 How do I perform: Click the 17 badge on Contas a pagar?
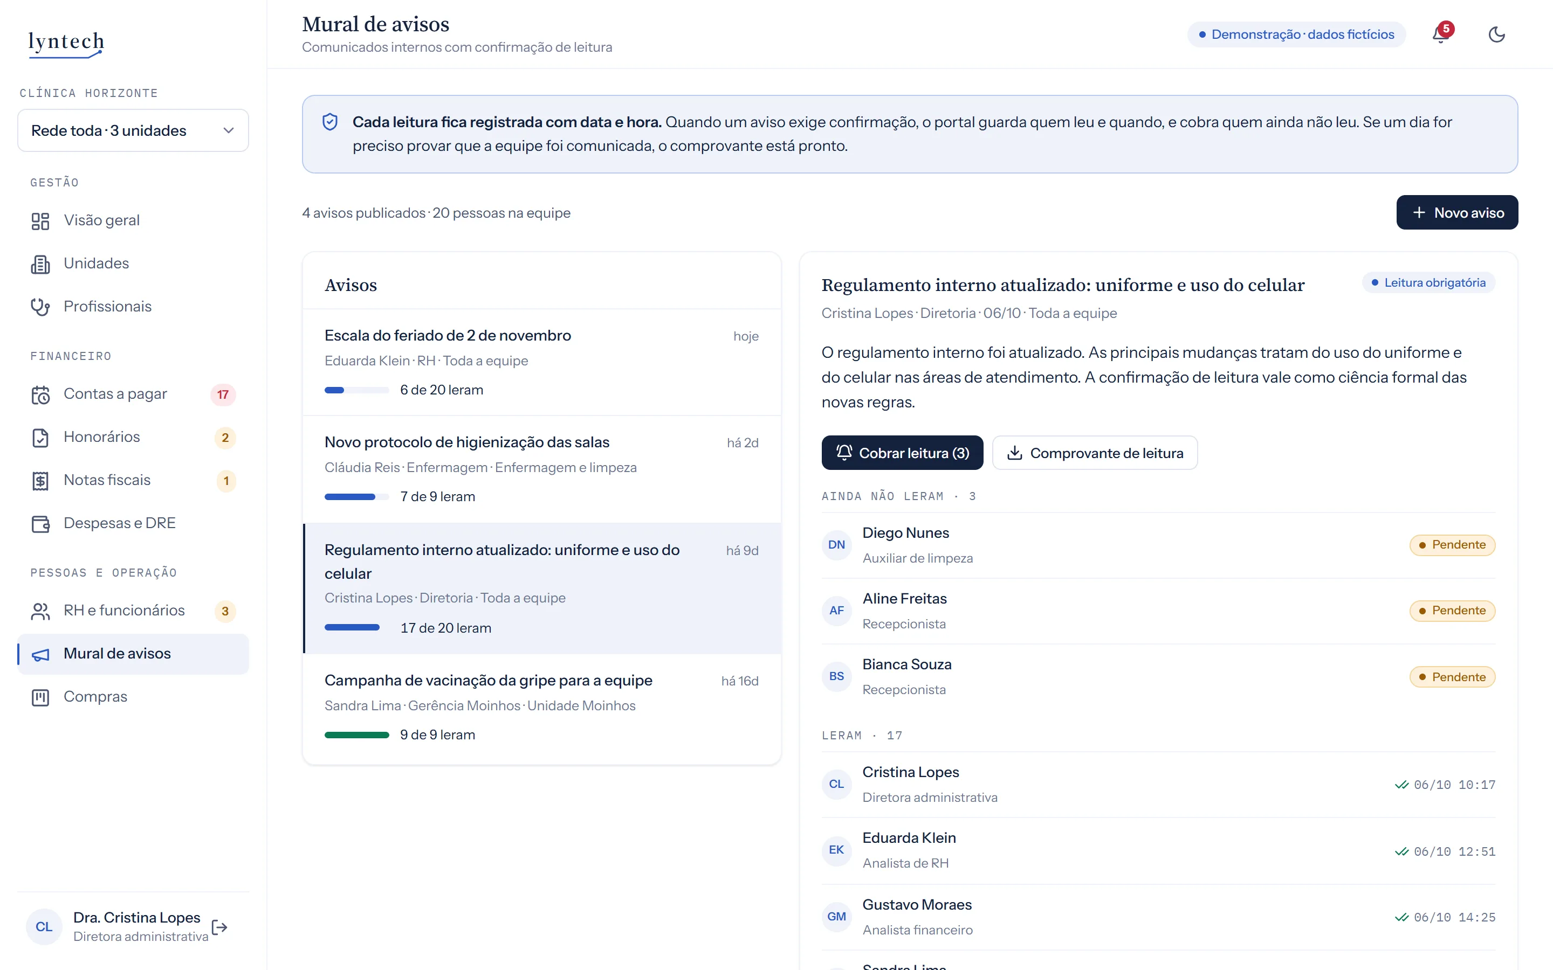point(223,394)
